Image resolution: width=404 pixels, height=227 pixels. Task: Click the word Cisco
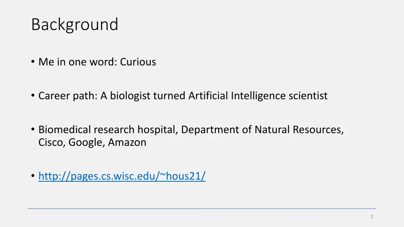tap(50, 142)
